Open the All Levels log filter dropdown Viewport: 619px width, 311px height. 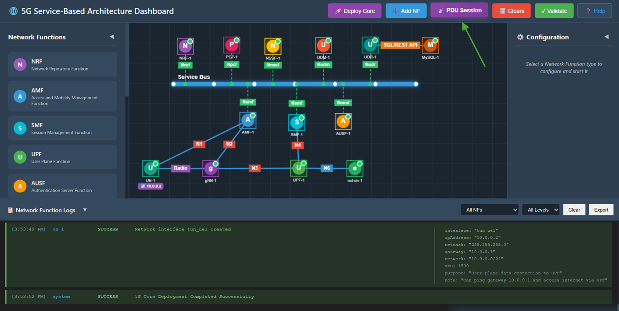[x=541, y=210]
